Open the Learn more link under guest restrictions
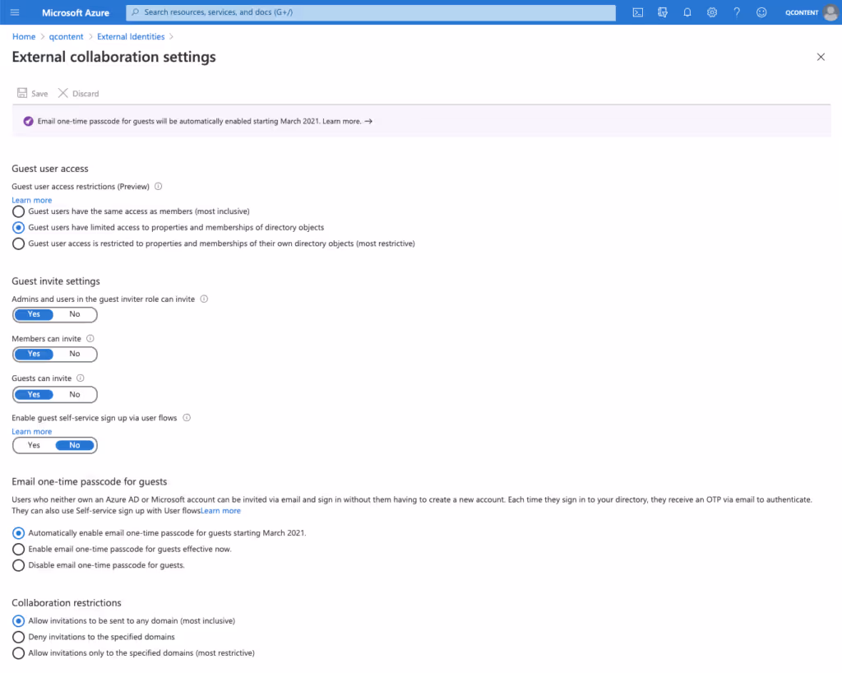This screenshot has width=842, height=673. pyautogui.click(x=31, y=200)
